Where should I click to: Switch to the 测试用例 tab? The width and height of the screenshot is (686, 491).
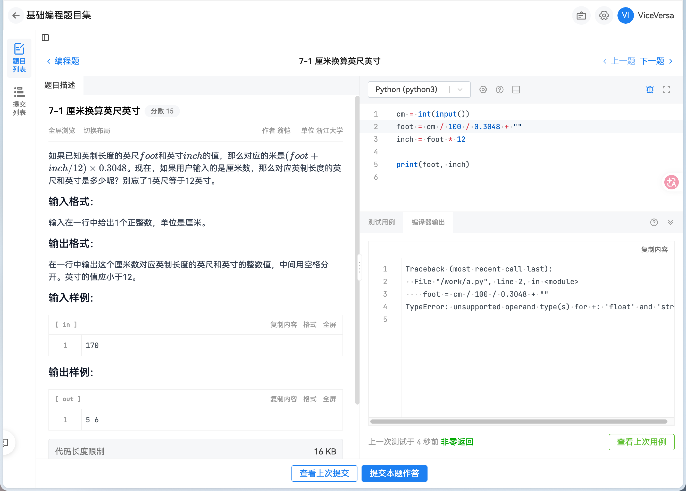pyautogui.click(x=381, y=223)
